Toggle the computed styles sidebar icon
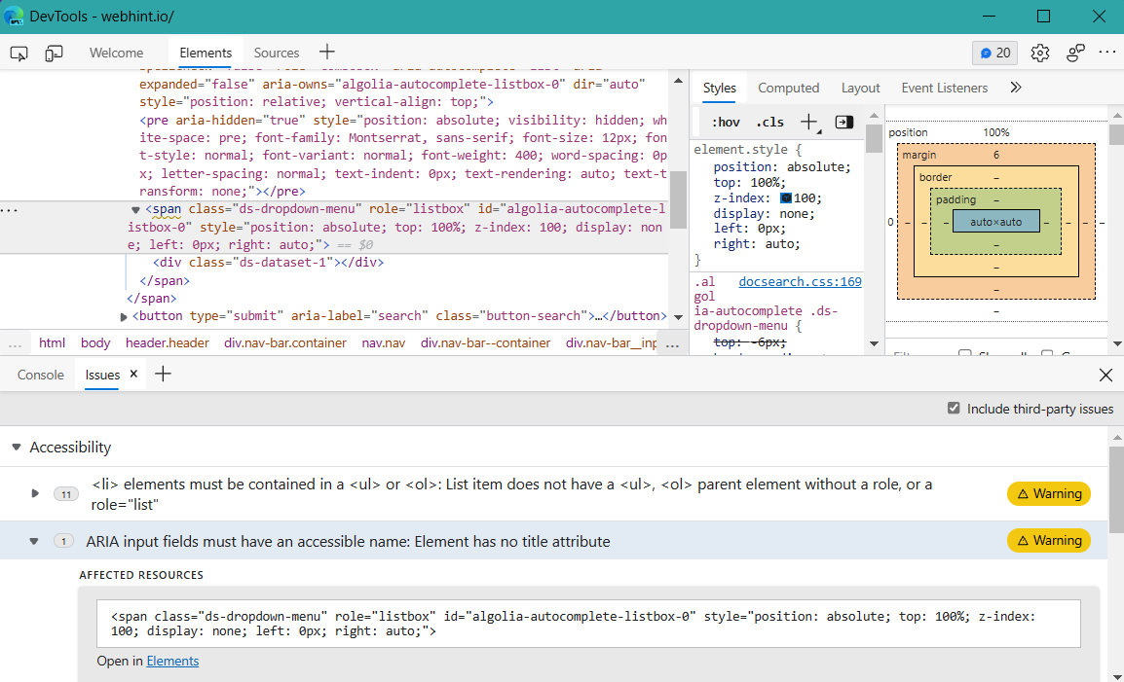Screen dimensions: 1124x682 (x=844, y=123)
